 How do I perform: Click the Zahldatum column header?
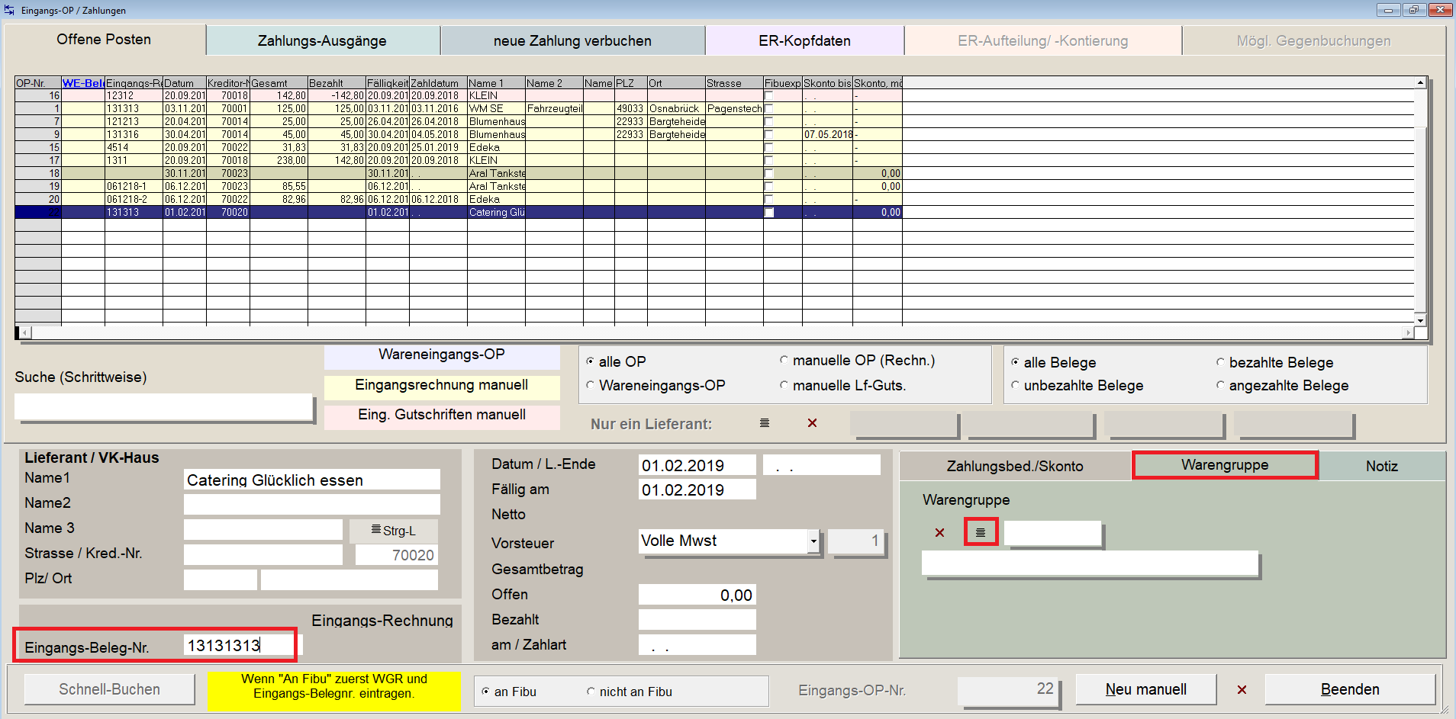click(x=438, y=83)
